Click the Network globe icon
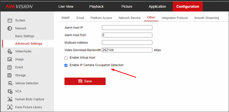 click(x=10, y=28)
